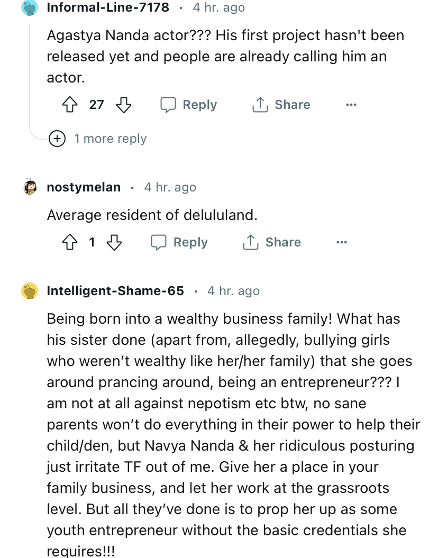Expand 1 more reply
Image resolution: width=438 pixels, height=558 pixels.
[110, 139]
